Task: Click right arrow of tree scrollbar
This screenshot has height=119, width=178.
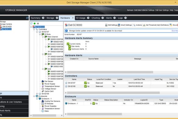Action: [x=61, y=115]
